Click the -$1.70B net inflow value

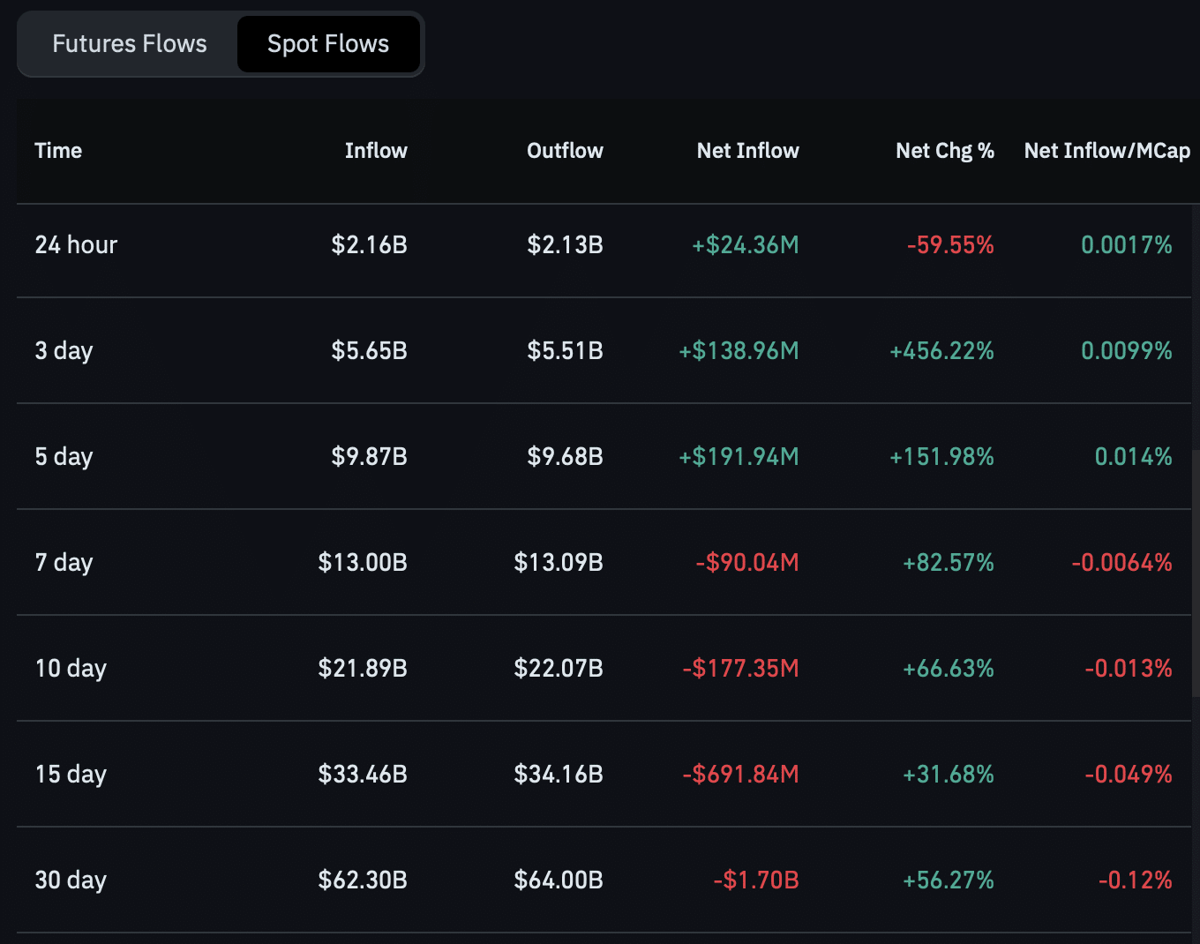(x=755, y=880)
